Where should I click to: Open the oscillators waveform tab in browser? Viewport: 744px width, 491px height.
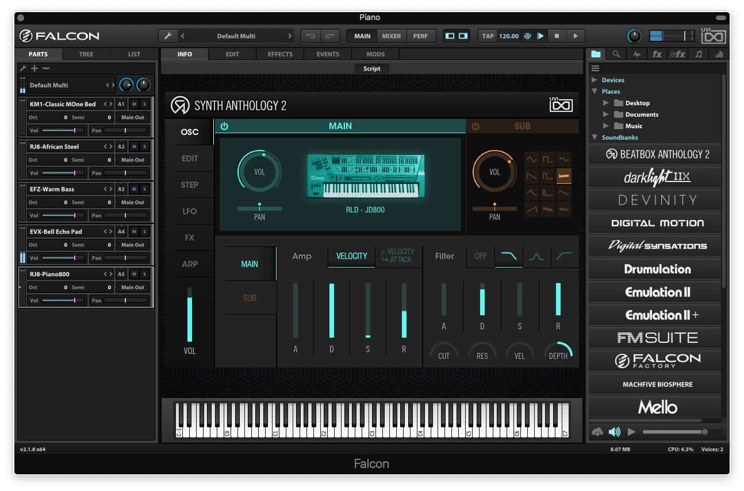click(636, 54)
